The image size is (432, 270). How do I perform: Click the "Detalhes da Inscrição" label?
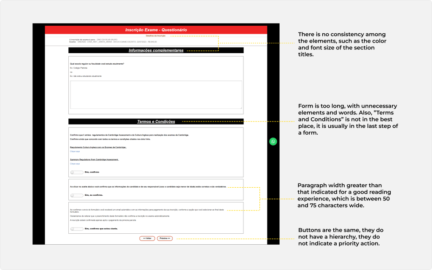(x=156, y=36)
